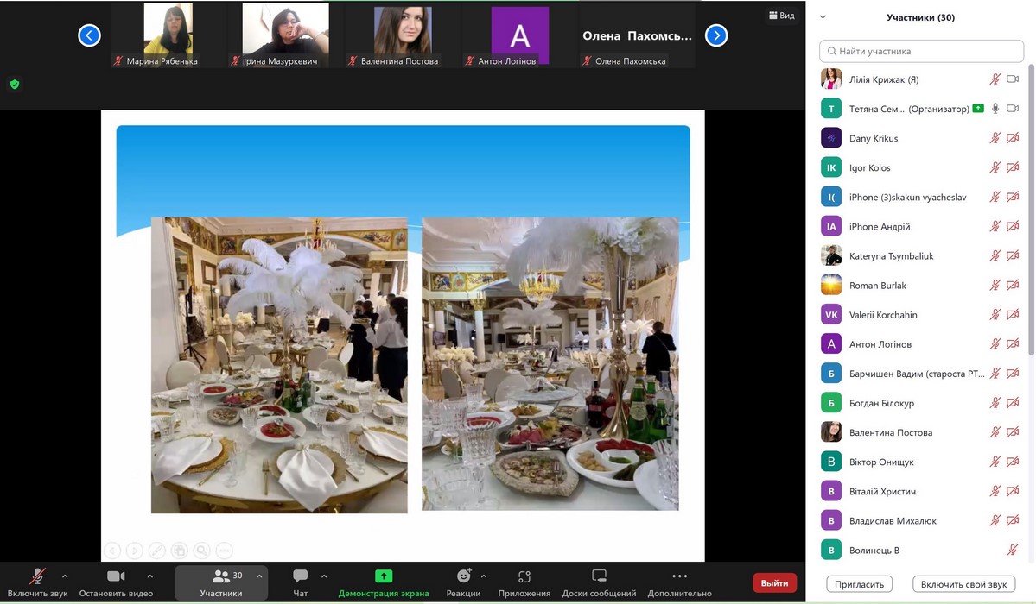Viewport: 1036px width, 604px height.
Task: Toggle the Участники participants panel
Action: click(221, 576)
